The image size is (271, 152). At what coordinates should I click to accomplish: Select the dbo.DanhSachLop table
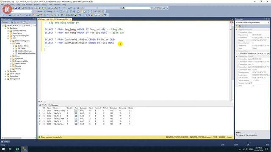pyautogui.click(x=25, y=51)
